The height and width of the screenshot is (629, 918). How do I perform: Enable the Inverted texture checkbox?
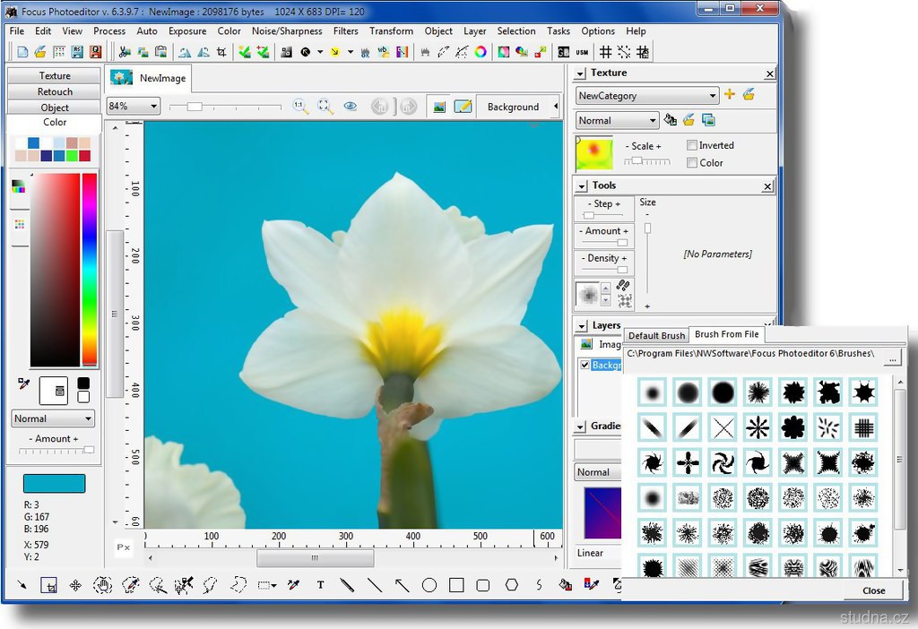click(x=692, y=145)
